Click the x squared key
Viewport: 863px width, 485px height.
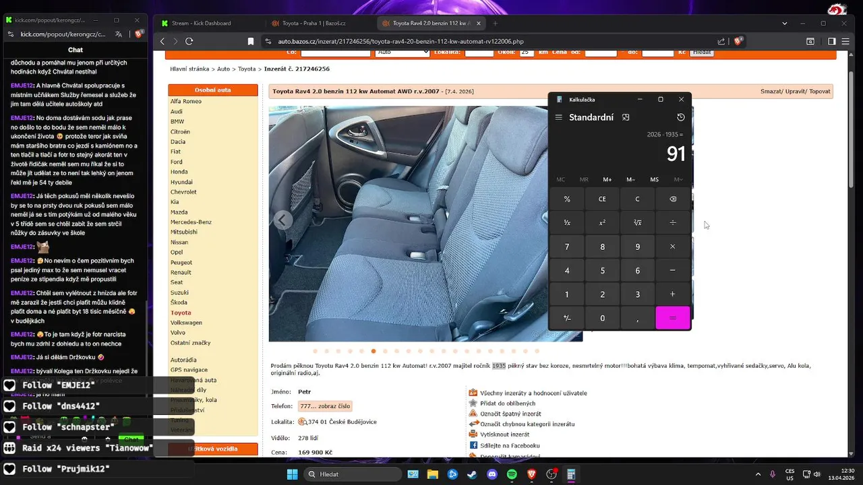pyautogui.click(x=603, y=222)
